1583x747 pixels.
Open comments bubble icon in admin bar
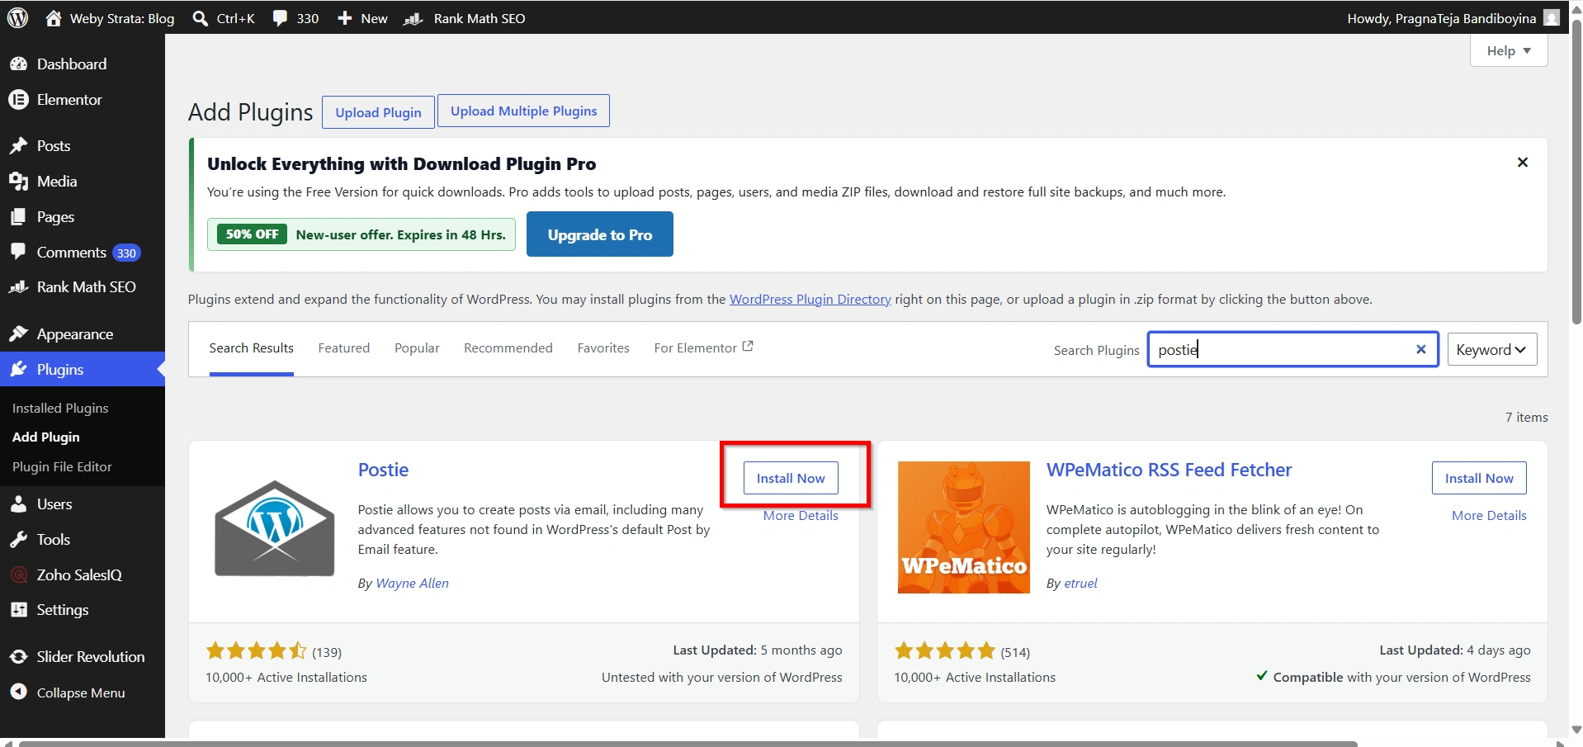(281, 18)
